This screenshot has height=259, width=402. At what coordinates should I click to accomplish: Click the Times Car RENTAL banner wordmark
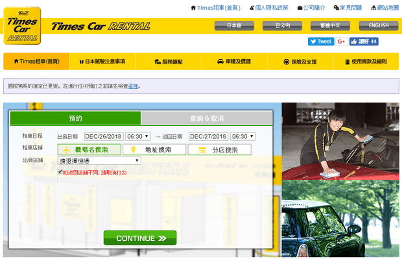[x=100, y=26]
